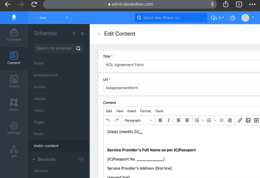Click the Redo icon in the editor toolbar
The image size is (260, 178).
[x=116, y=120]
